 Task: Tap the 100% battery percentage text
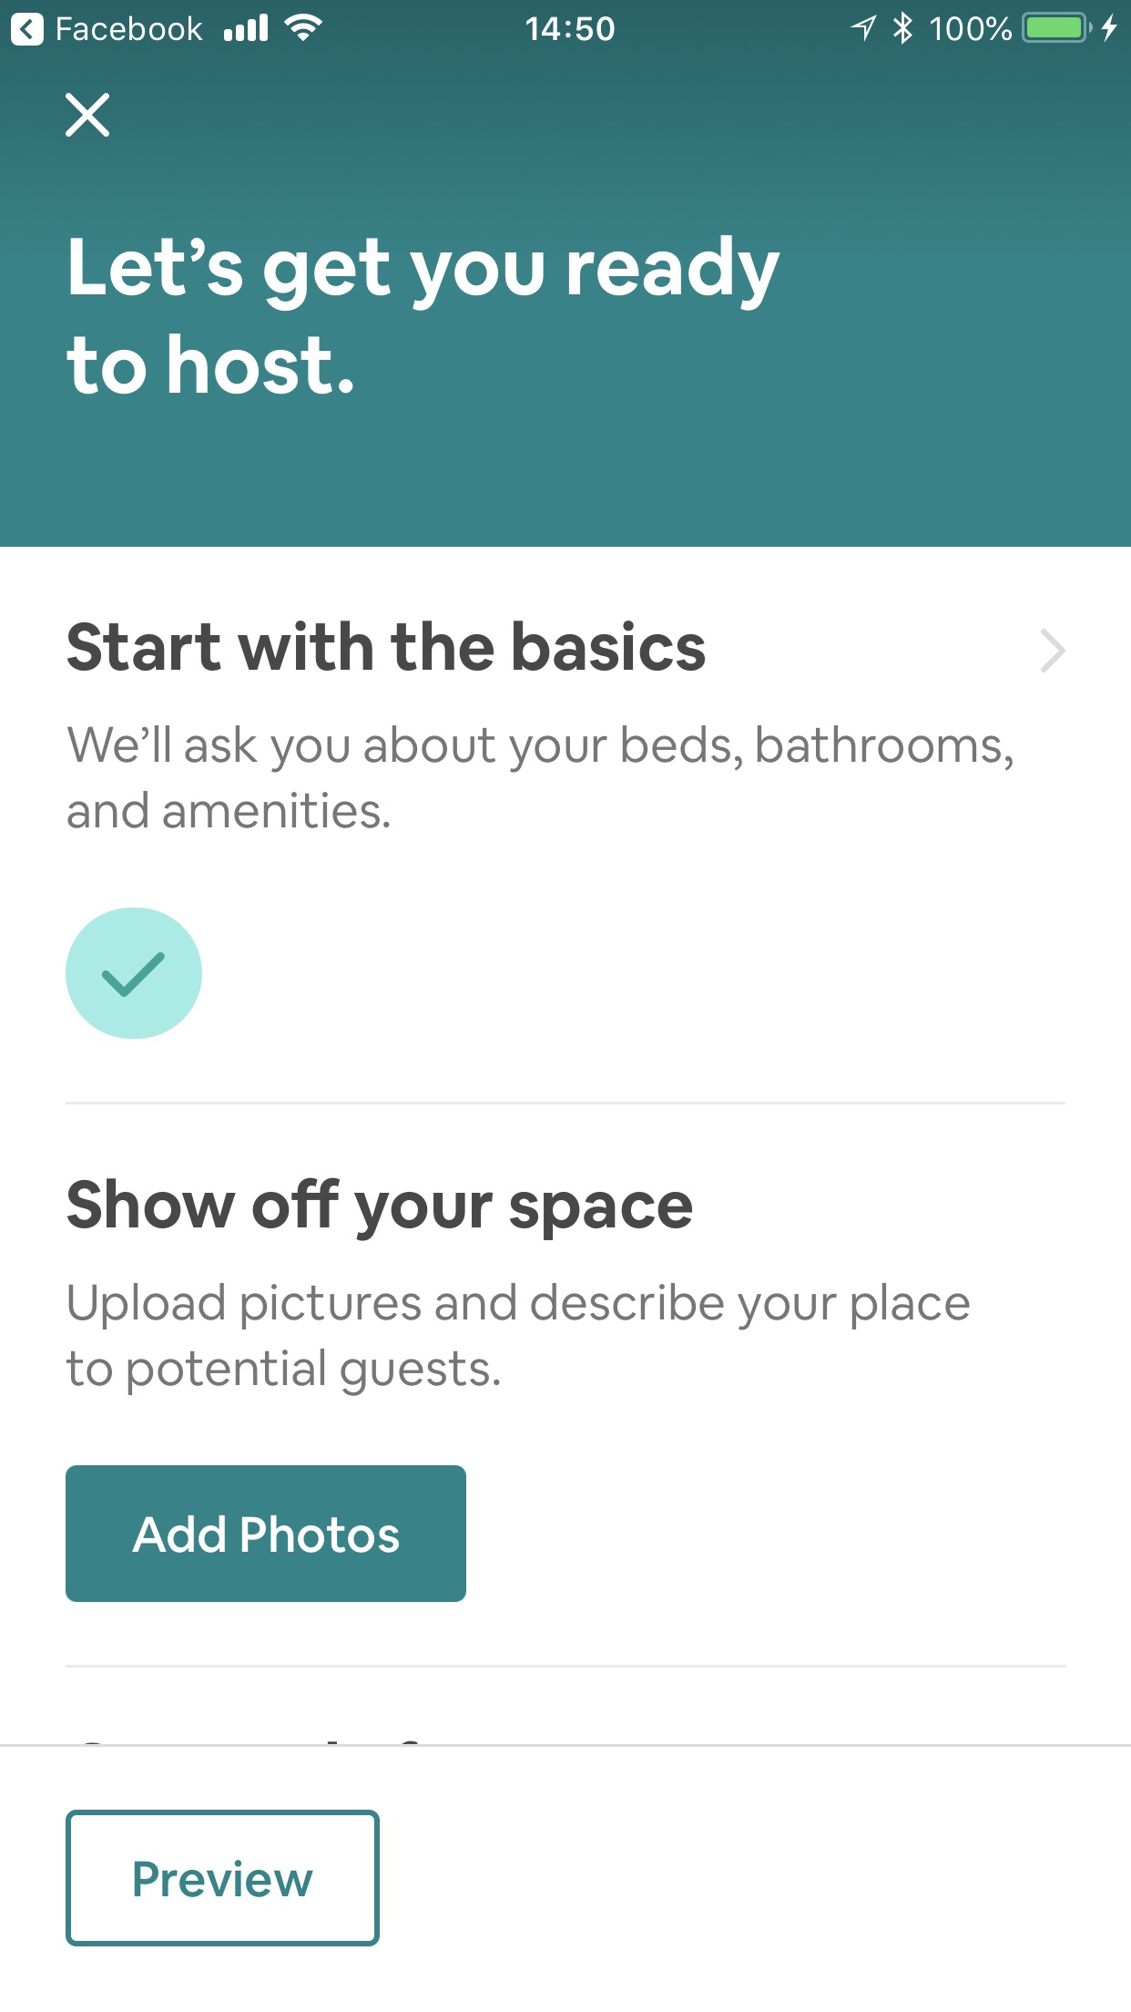(970, 29)
